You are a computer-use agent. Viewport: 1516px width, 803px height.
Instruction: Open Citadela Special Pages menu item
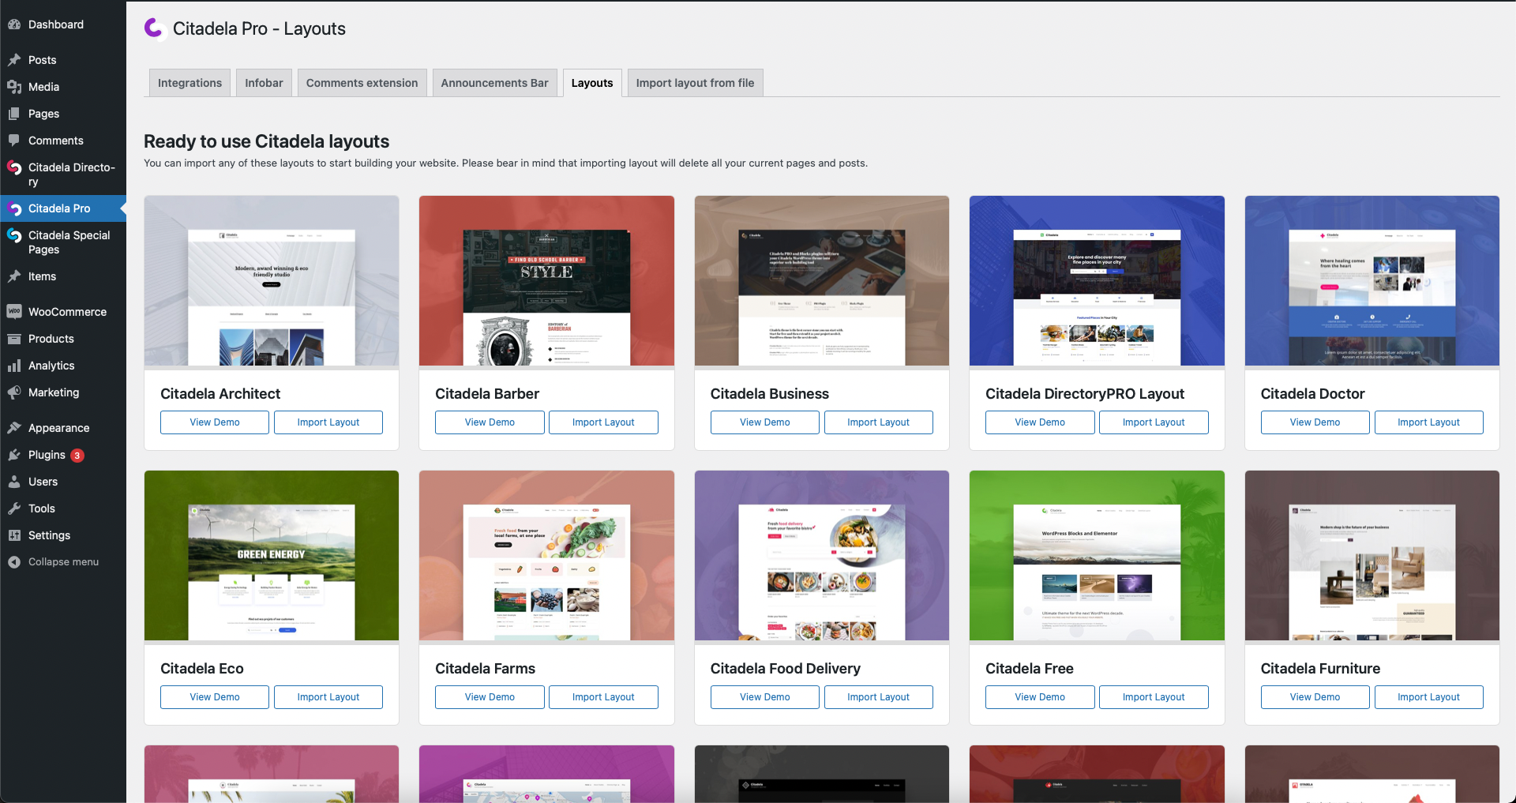click(x=63, y=242)
